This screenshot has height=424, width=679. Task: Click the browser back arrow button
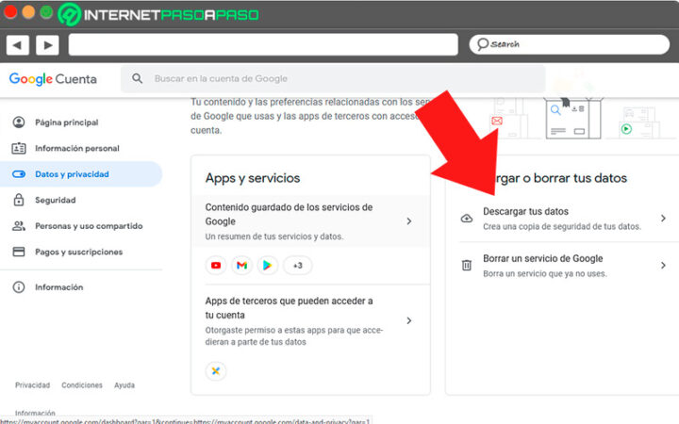17,45
